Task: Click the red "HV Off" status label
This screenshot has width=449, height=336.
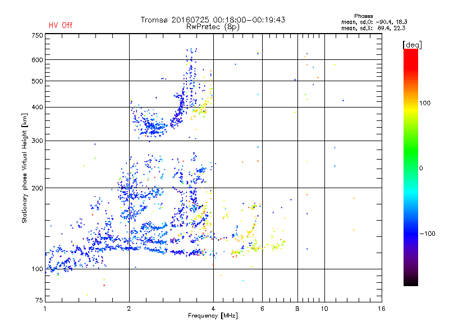Action: pos(61,25)
